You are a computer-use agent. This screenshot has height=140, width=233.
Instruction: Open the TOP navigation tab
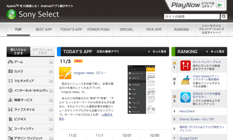(18, 29)
